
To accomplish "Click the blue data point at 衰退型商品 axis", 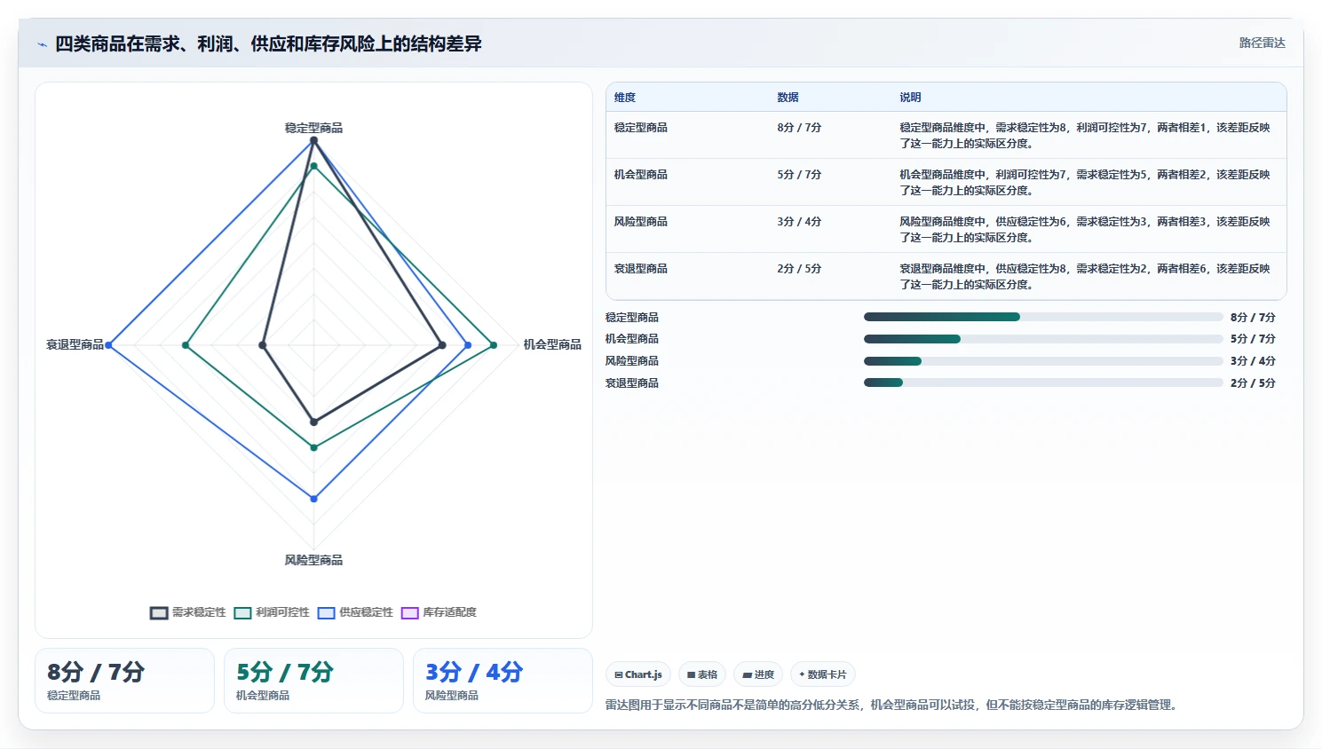I will 109,345.
